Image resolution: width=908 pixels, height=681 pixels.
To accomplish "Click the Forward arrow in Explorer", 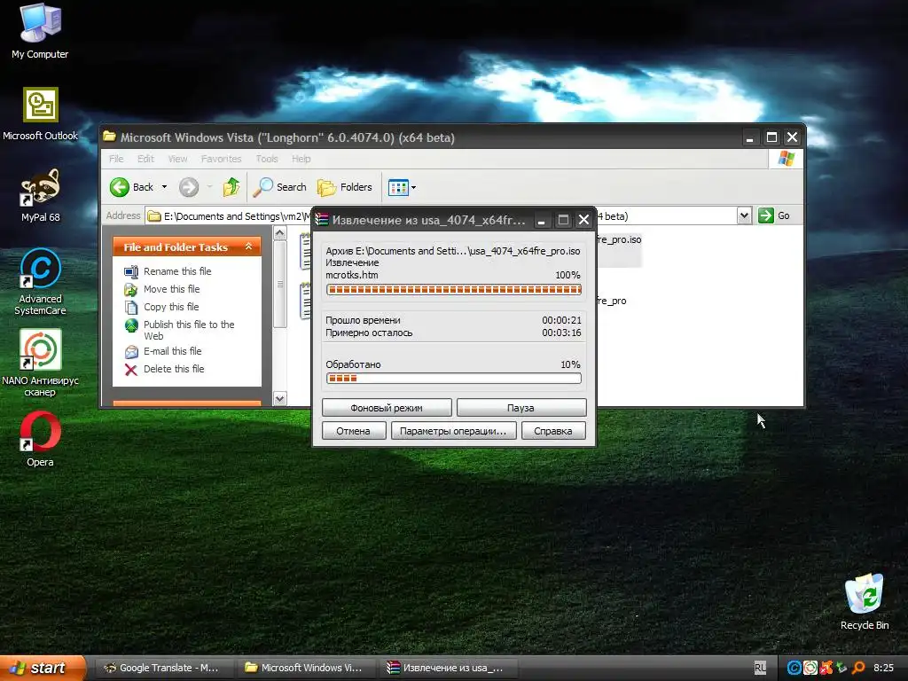I will [x=189, y=187].
